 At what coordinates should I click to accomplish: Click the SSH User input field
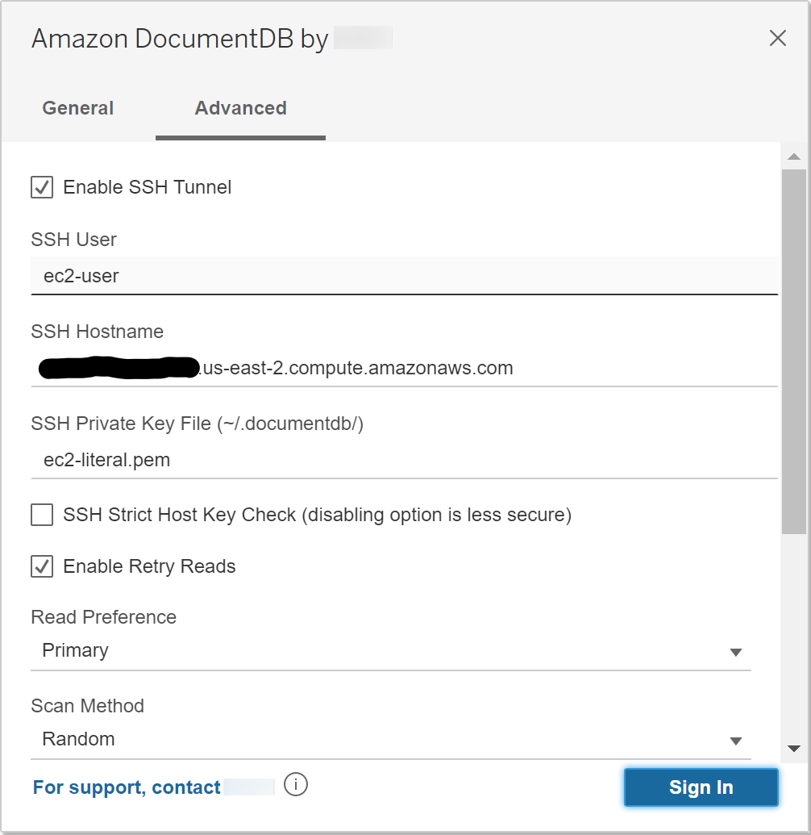(403, 276)
